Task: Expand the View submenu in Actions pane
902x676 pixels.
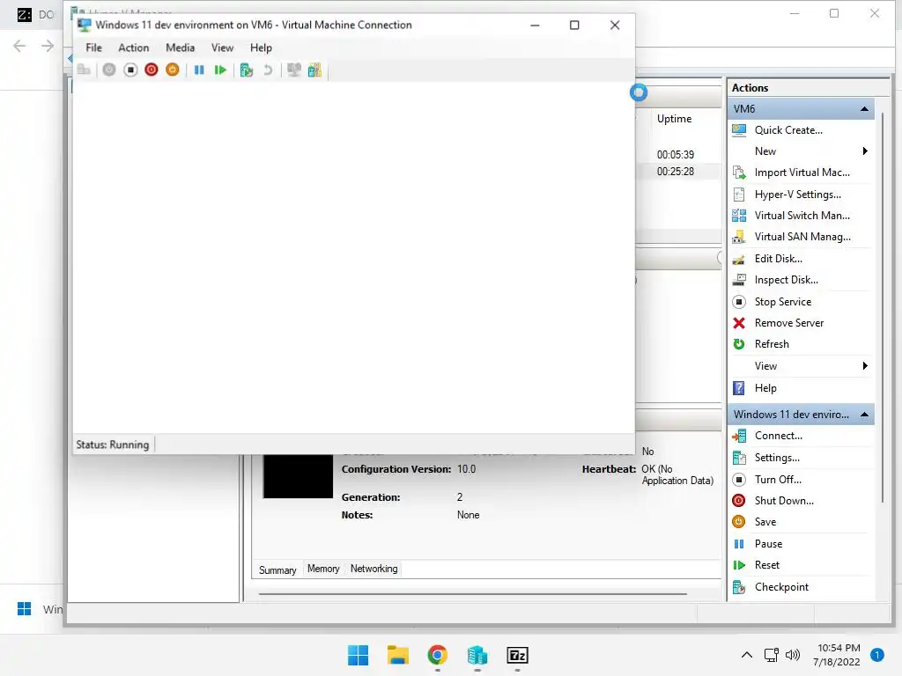Action: click(865, 365)
